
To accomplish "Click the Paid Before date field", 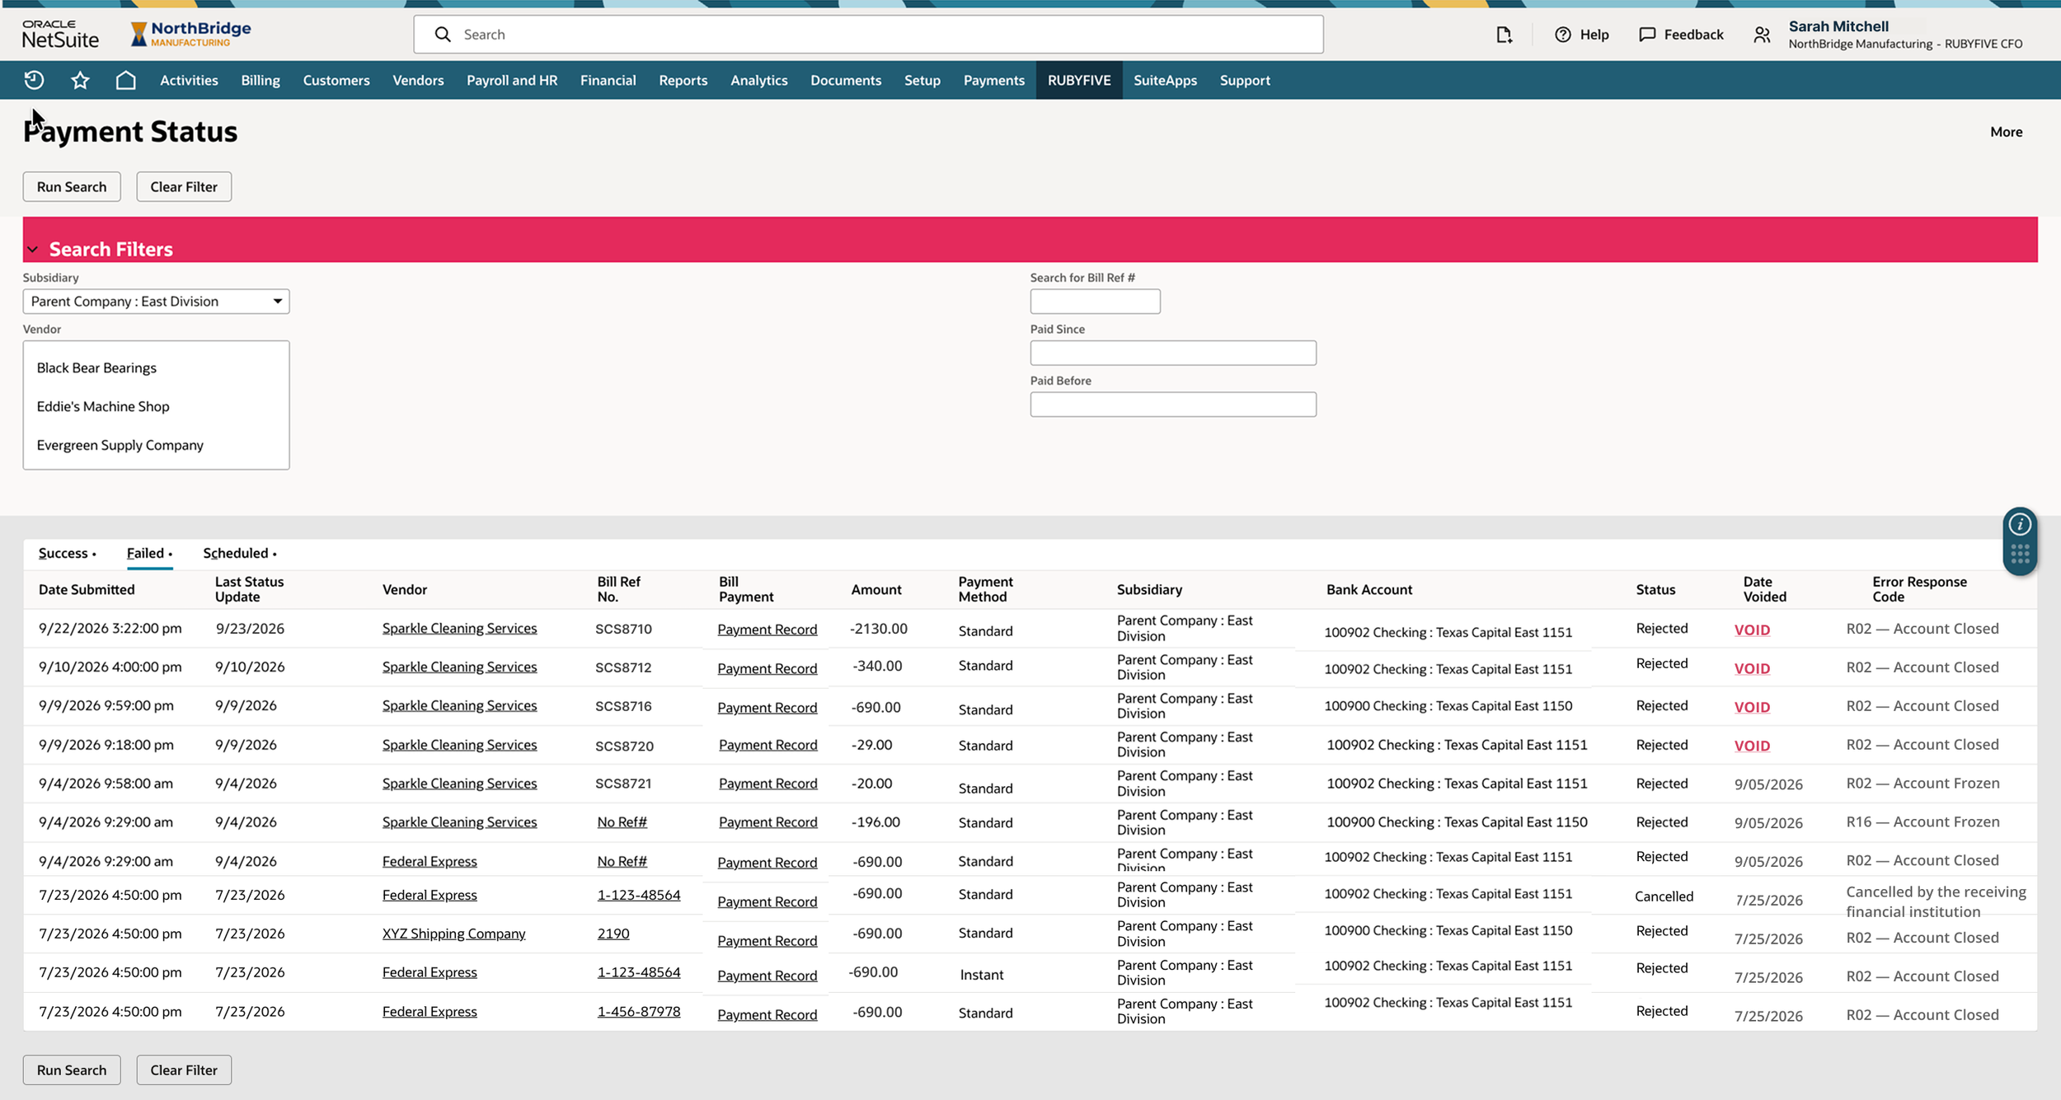I will click(x=1172, y=405).
